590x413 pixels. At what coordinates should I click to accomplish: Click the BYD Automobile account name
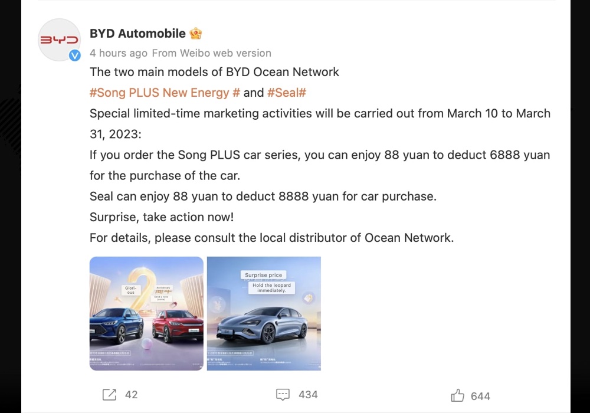pos(137,34)
